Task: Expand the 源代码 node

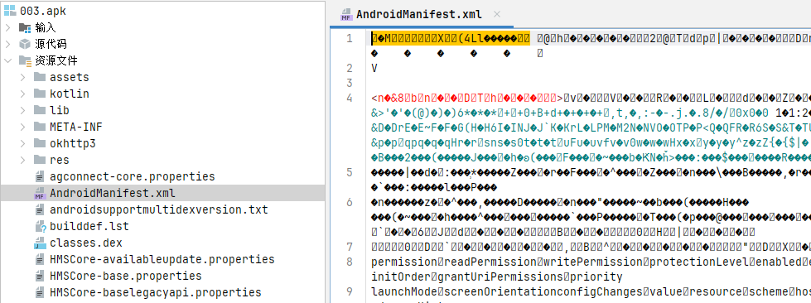Action: 7,44
